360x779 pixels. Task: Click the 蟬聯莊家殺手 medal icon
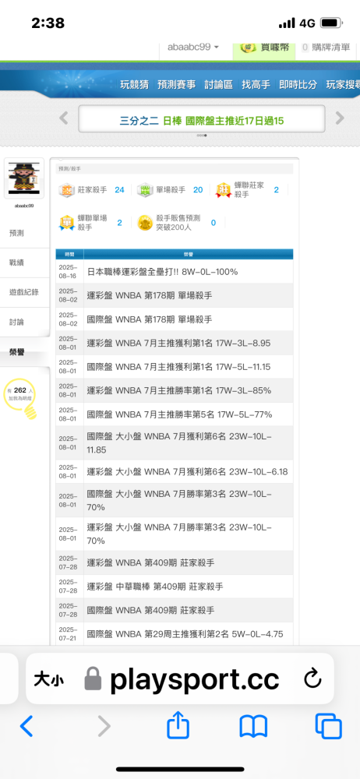pyautogui.click(x=224, y=190)
